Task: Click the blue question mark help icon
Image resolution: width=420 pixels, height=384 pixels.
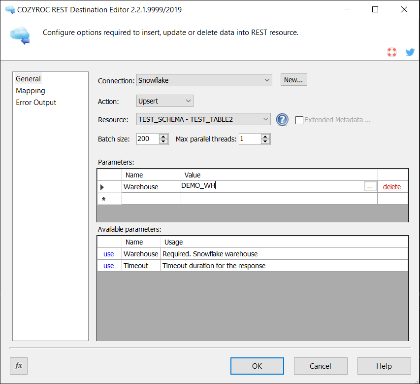Action: coord(282,120)
